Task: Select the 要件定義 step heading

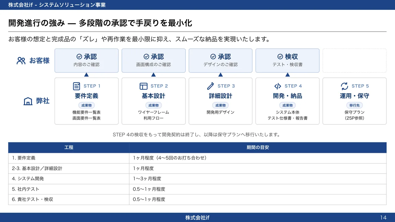Action: tap(86, 96)
